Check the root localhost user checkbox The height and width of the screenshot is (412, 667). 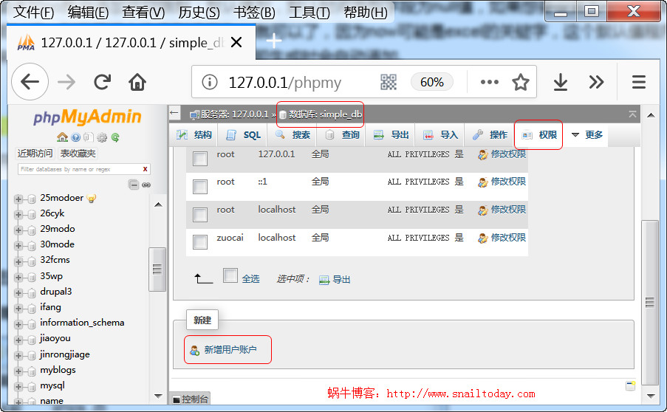(200, 215)
